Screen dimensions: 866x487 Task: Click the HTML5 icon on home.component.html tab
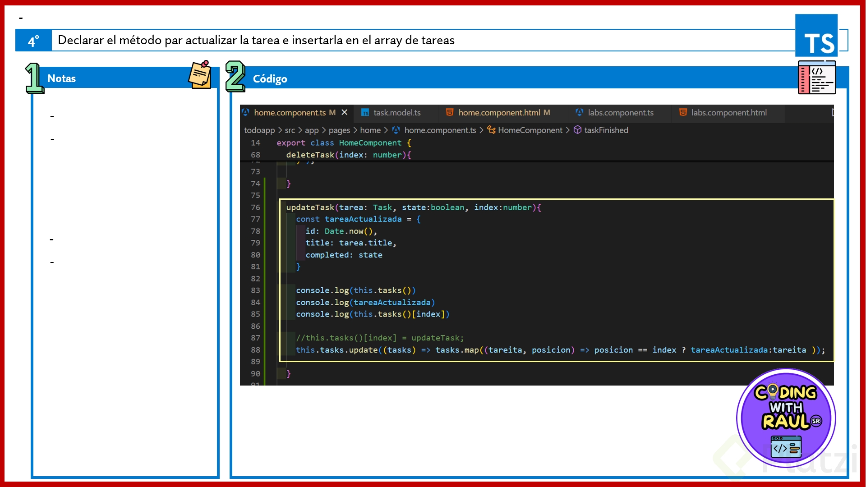pyautogui.click(x=450, y=112)
